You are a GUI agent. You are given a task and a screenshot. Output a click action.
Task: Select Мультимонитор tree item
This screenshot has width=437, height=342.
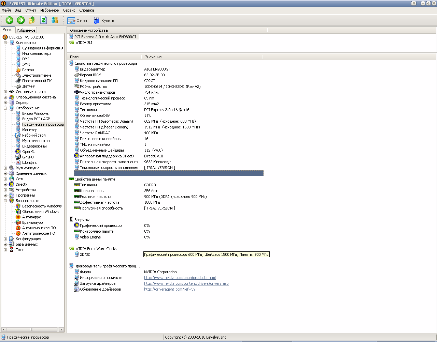point(36,141)
